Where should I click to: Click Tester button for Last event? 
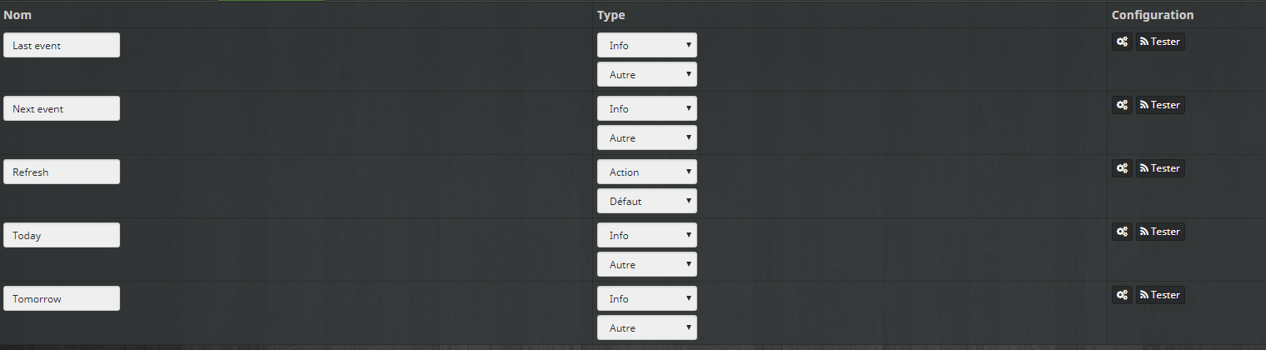click(1160, 42)
